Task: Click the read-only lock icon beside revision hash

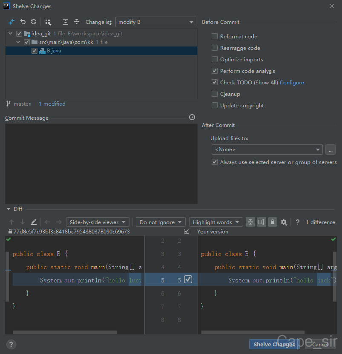Action: point(10,231)
